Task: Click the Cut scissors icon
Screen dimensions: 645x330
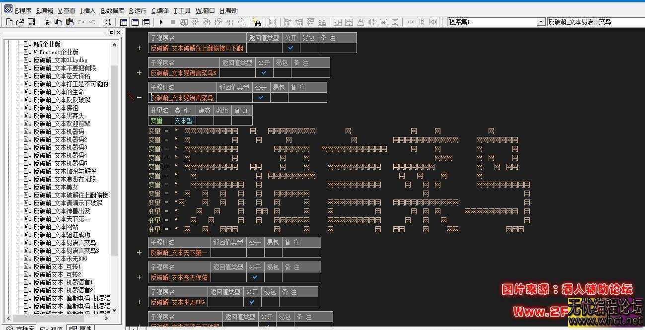Action: (48, 22)
